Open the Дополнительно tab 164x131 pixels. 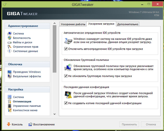coord(128,24)
